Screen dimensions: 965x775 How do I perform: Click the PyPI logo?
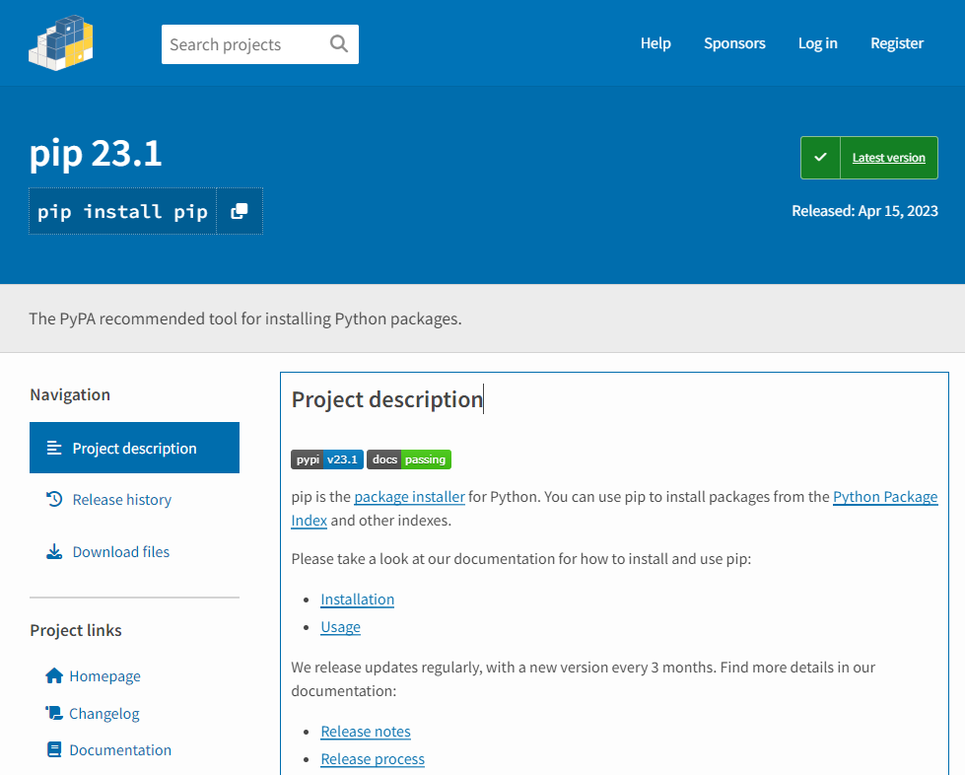61,43
